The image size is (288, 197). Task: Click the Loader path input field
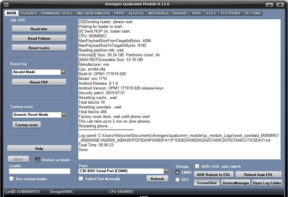click(x=40, y=171)
